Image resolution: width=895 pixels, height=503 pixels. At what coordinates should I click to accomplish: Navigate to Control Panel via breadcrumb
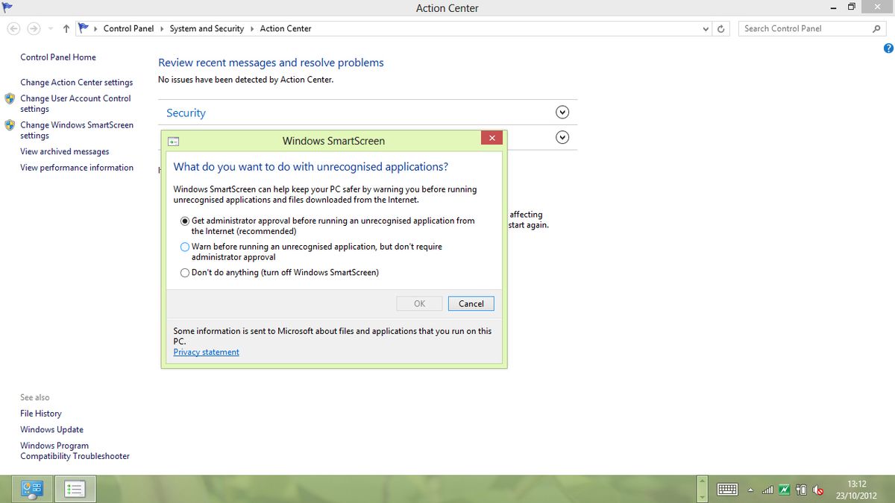pos(129,28)
